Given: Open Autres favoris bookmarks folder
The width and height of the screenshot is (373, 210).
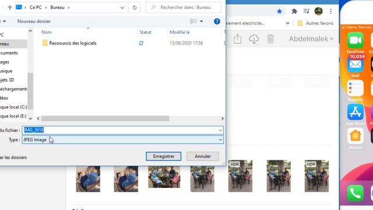Looking at the screenshot, I should pos(316,23).
